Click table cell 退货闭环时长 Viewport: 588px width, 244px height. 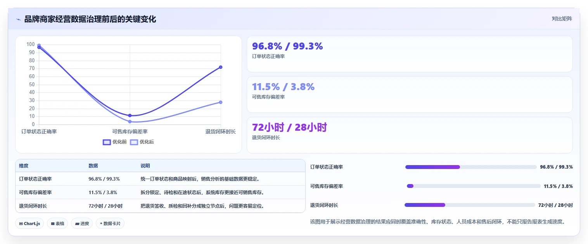33,206
